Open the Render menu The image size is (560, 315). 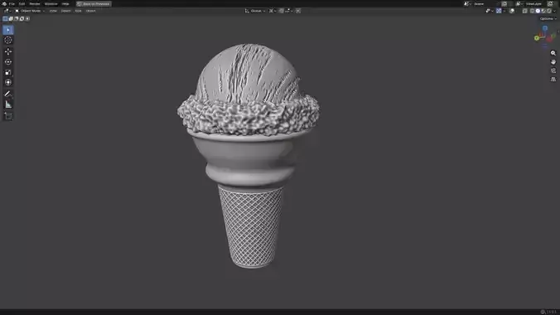click(35, 3)
